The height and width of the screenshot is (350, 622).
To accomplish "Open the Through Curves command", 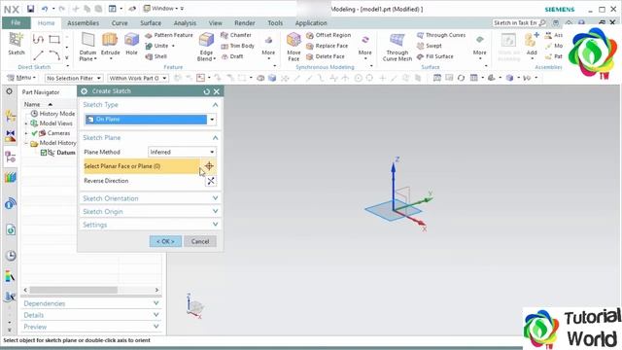I will click(441, 35).
